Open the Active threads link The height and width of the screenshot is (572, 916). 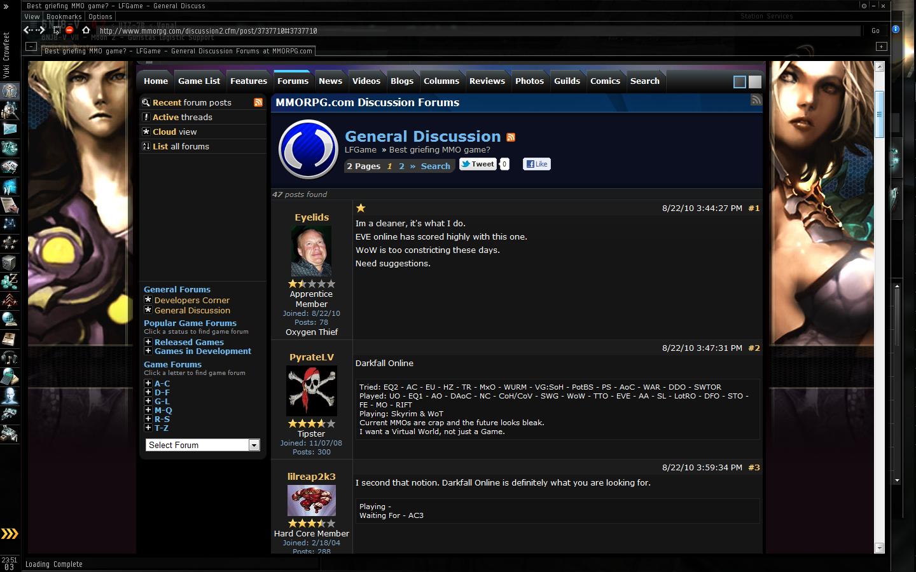click(x=183, y=117)
